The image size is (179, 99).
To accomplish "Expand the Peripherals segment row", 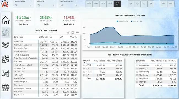I will tap(137, 78).
